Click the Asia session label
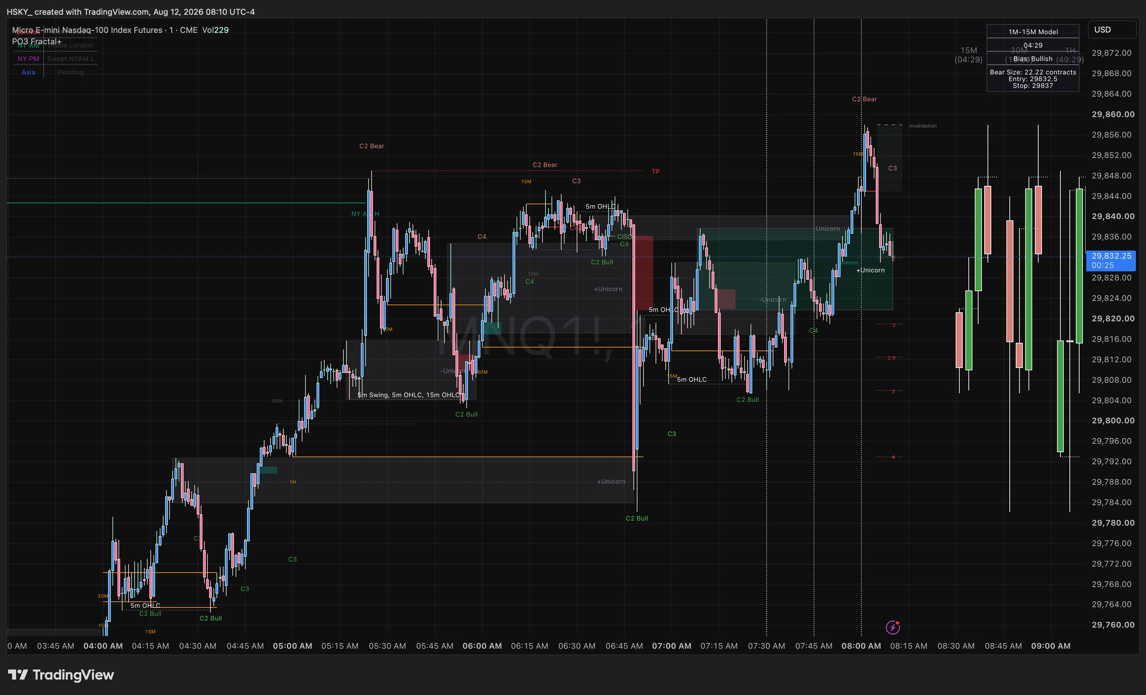This screenshot has height=695, width=1146. pyautogui.click(x=29, y=72)
